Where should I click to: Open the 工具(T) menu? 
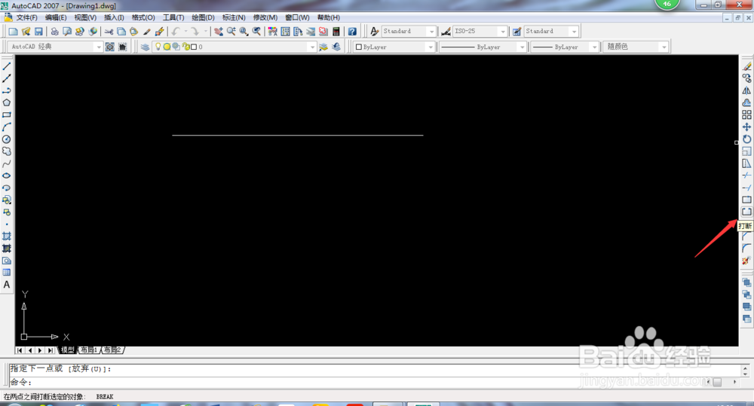point(173,17)
